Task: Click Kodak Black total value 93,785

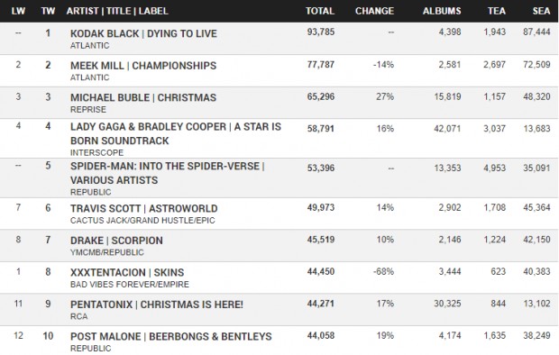Action: click(x=321, y=32)
